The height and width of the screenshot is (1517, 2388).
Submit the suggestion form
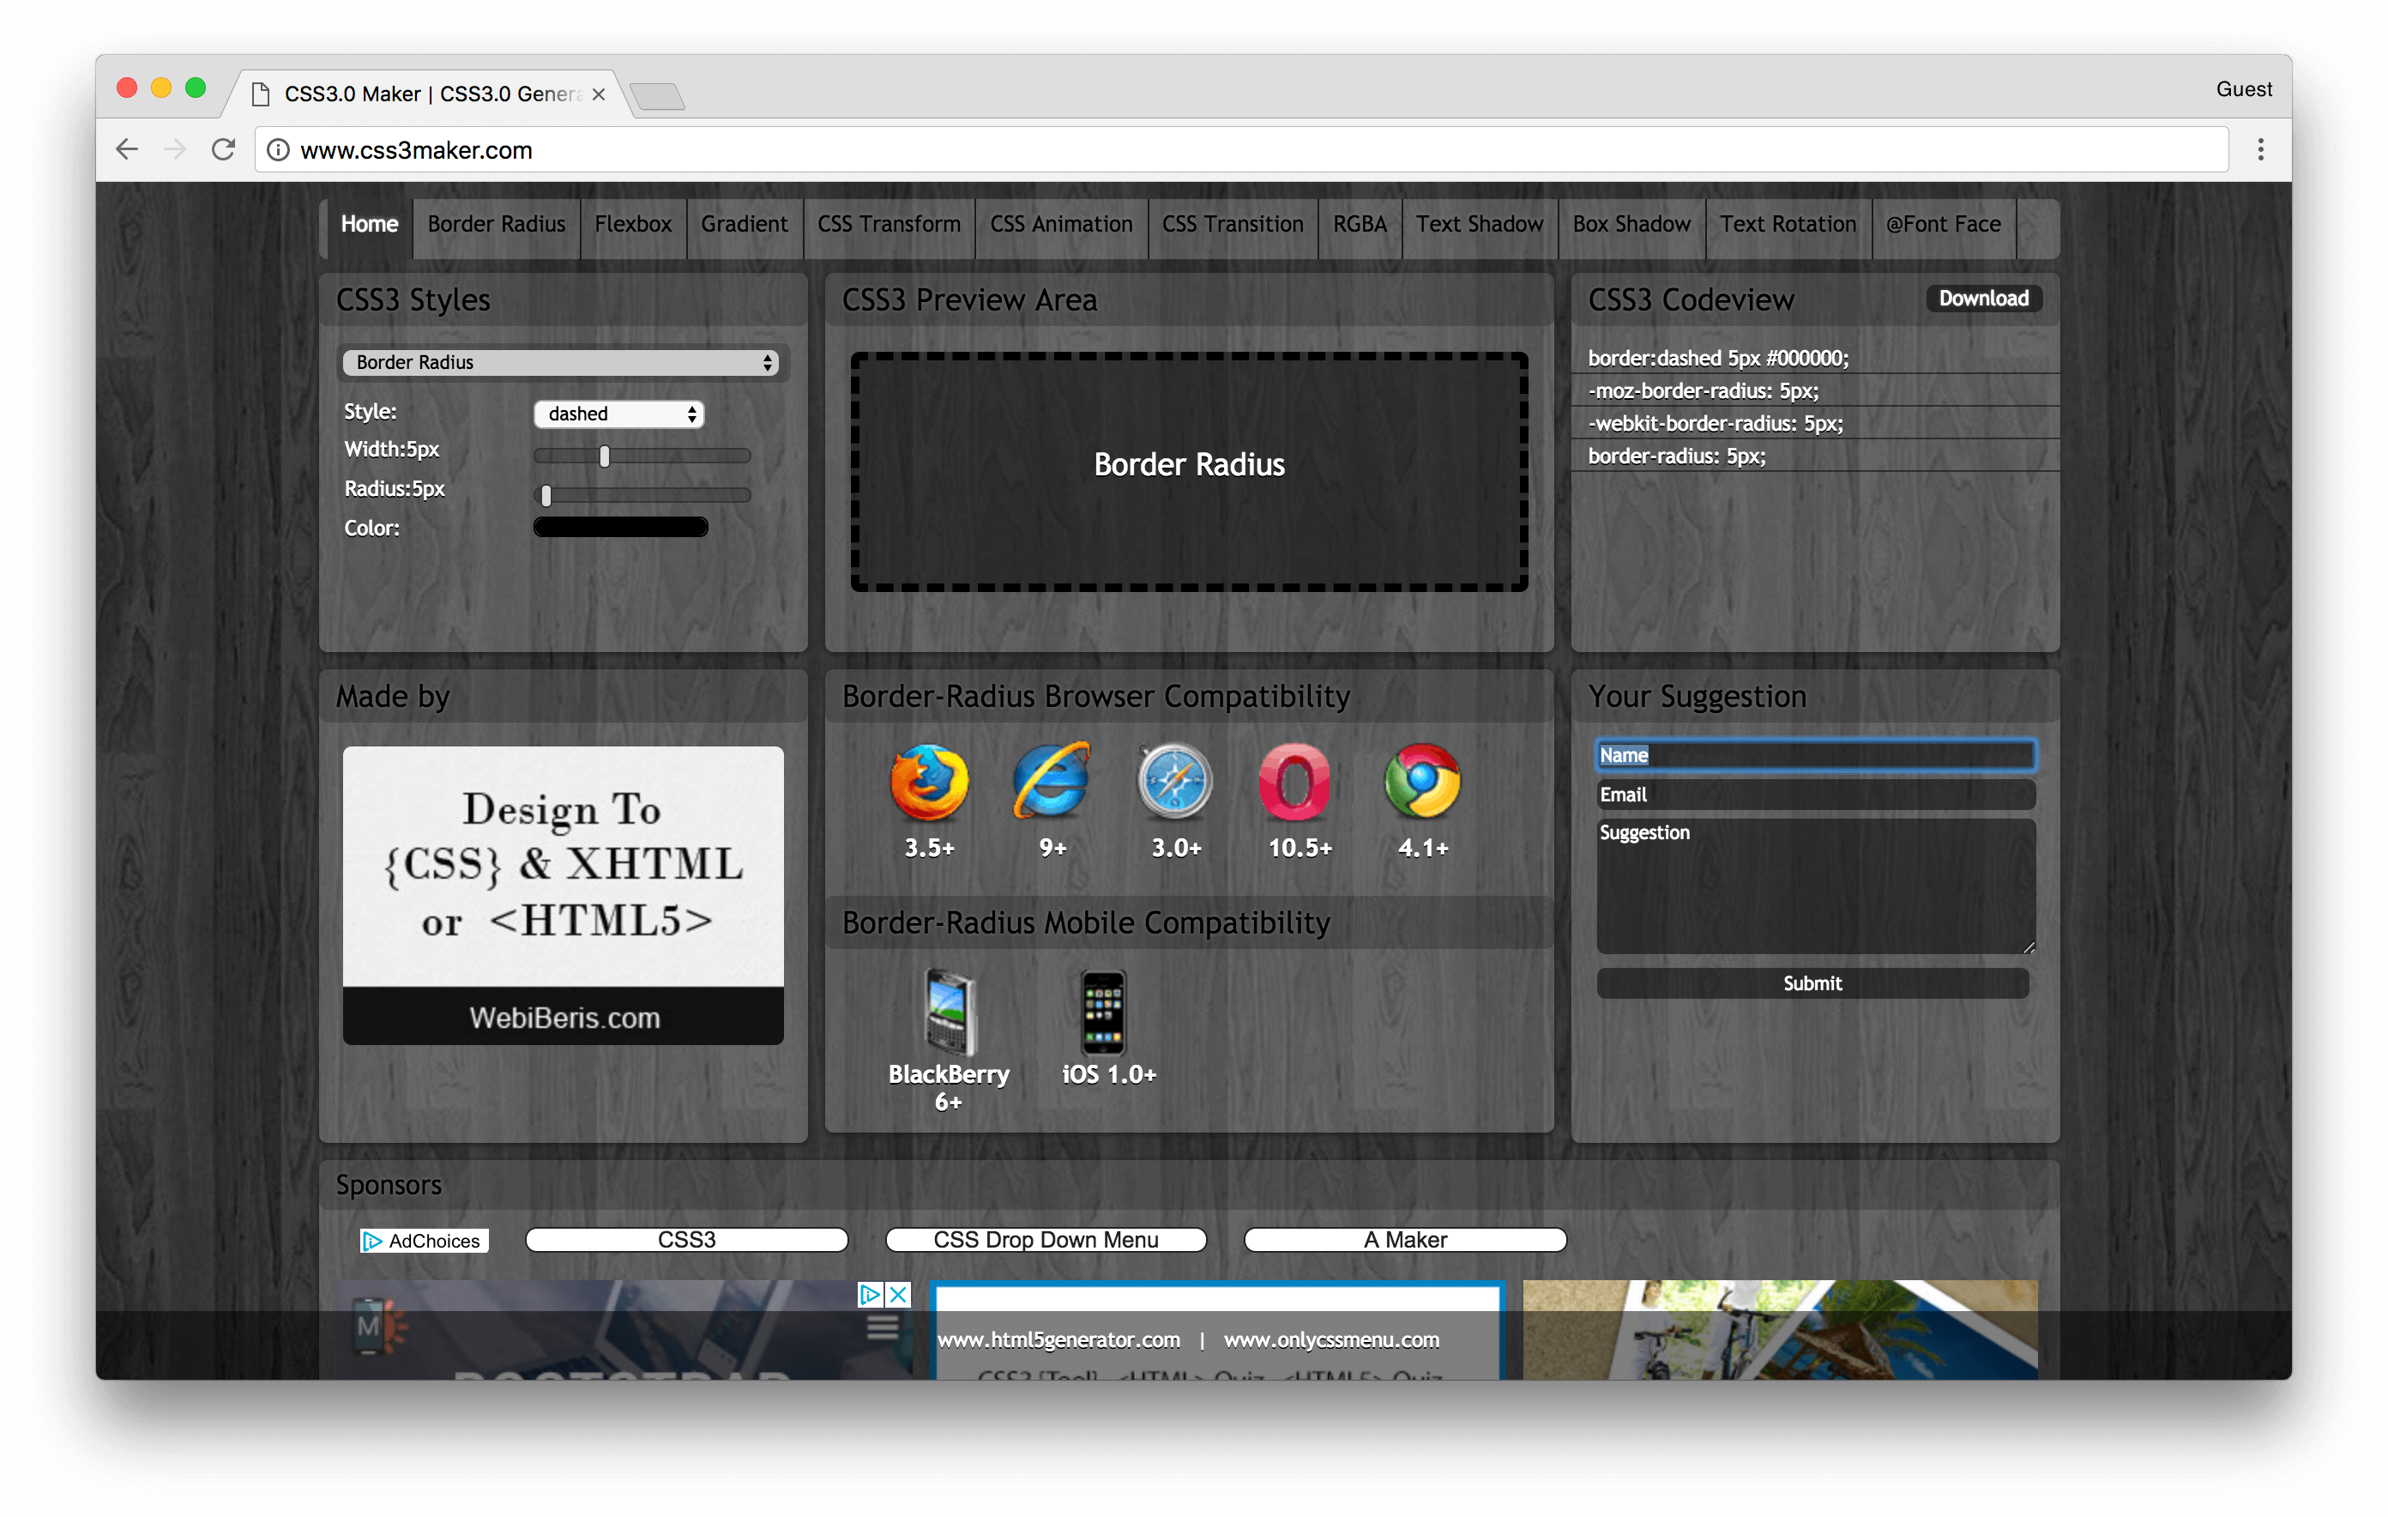1812,983
